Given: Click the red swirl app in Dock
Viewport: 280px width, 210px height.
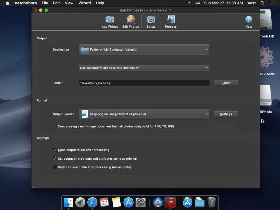Looking at the screenshot, I should click(x=170, y=203).
